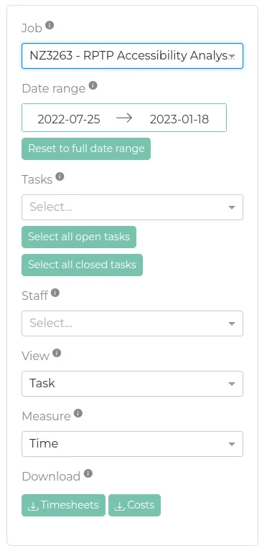Click the info icon beside Measure
Viewport: 267px width, 553px height.
tap(78, 413)
